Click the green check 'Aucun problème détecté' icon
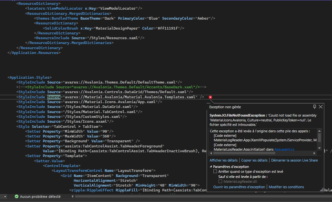Viewport: 332px width, 202px height. click(16, 196)
